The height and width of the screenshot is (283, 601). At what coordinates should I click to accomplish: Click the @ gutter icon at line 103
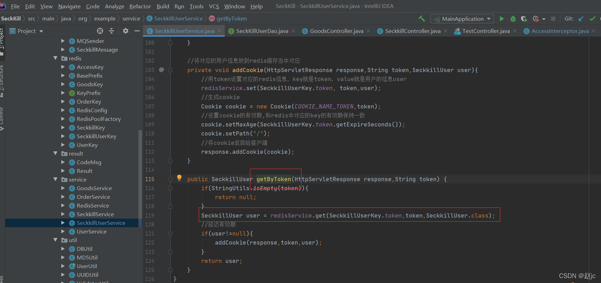[161, 70]
